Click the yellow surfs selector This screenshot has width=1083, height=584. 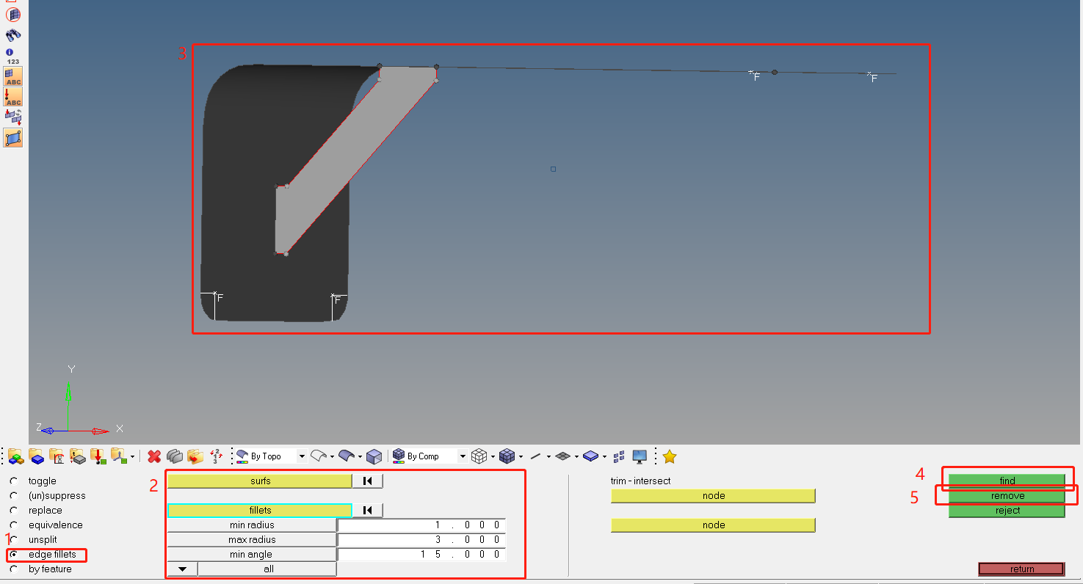point(260,481)
